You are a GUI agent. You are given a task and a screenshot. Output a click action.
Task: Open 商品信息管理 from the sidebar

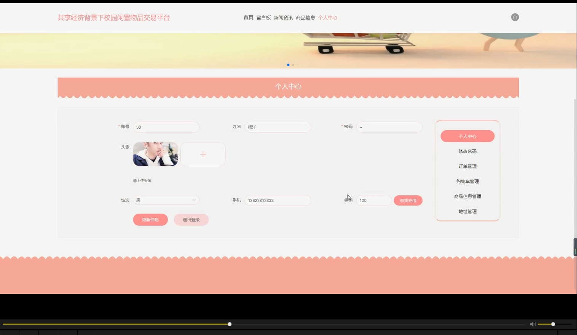(467, 196)
